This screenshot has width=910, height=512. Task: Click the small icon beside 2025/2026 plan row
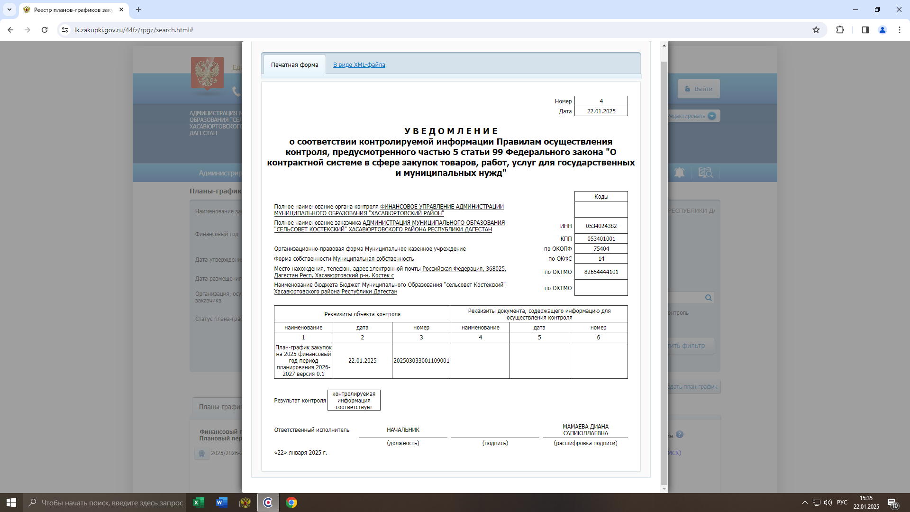coord(202,454)
